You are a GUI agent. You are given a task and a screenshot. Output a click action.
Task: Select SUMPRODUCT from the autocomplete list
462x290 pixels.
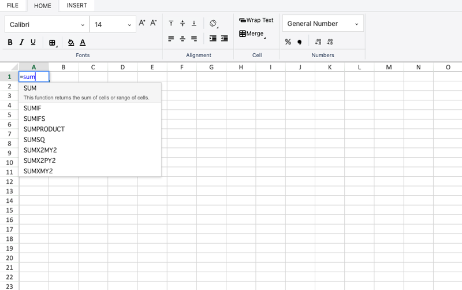tap(44, 129)
